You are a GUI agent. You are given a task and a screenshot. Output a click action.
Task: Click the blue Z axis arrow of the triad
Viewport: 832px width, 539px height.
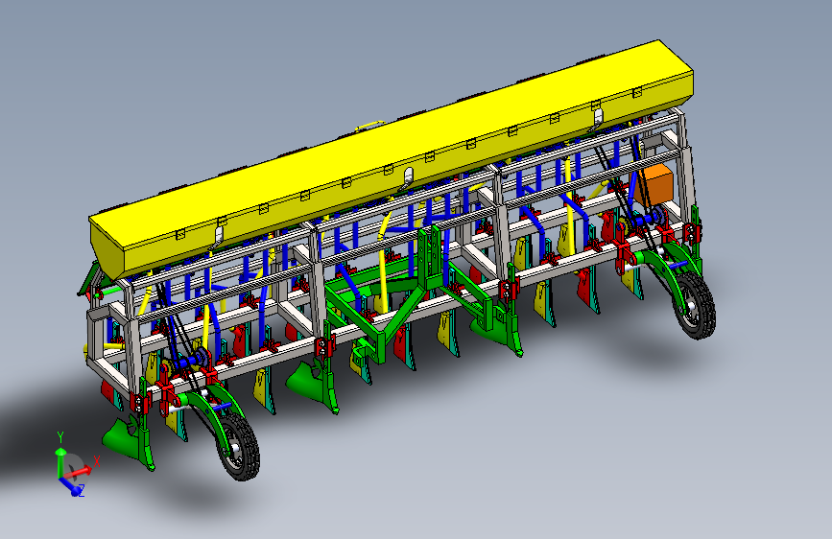[71, 486]
